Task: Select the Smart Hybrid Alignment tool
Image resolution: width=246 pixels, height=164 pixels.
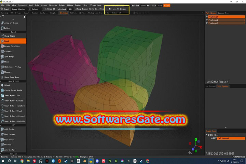Action: [x=13, y=116]
